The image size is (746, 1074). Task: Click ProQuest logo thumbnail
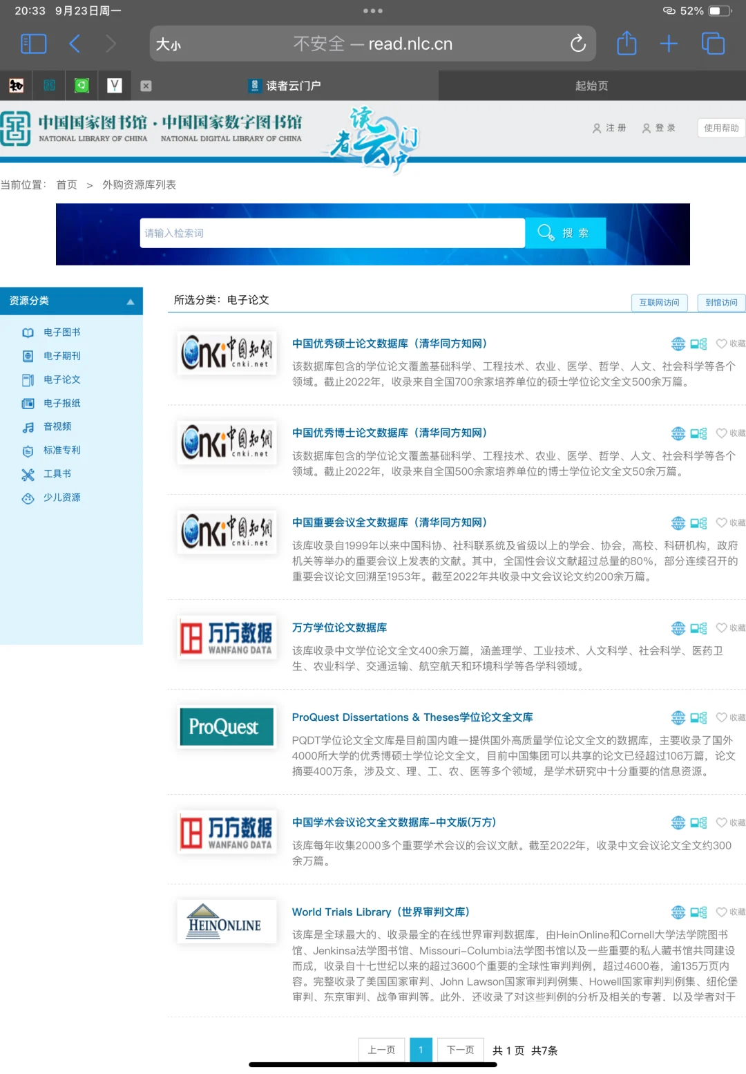pos(227,727)
